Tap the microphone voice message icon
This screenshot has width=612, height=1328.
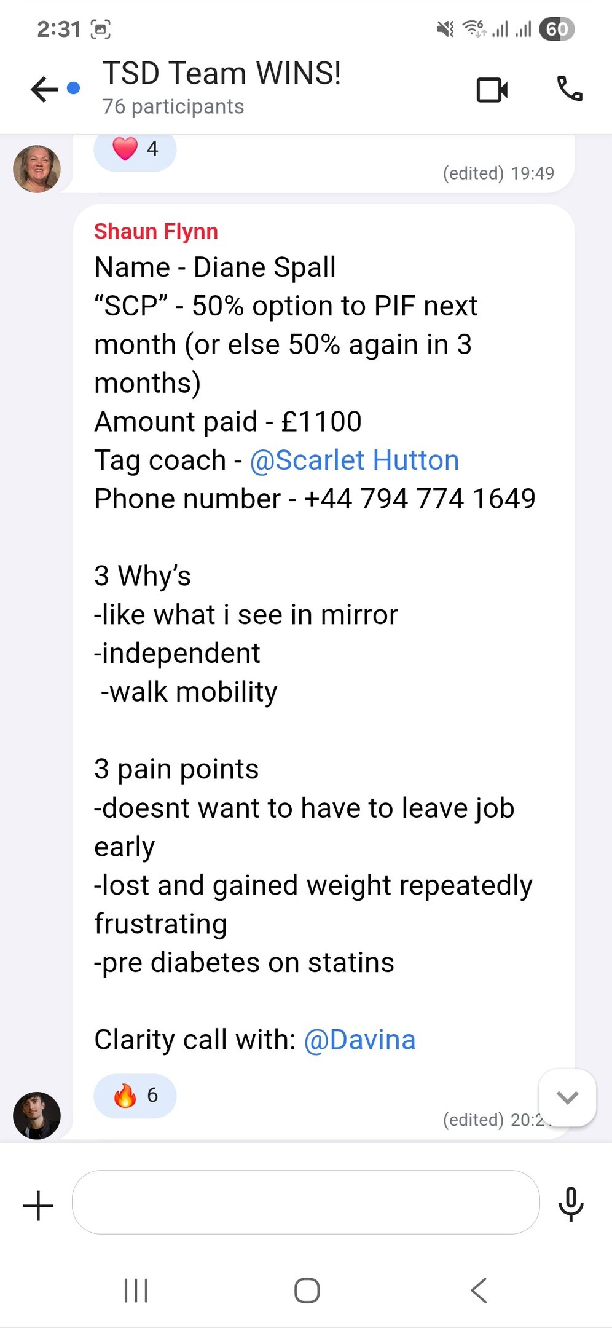(x=571, y=1204)
